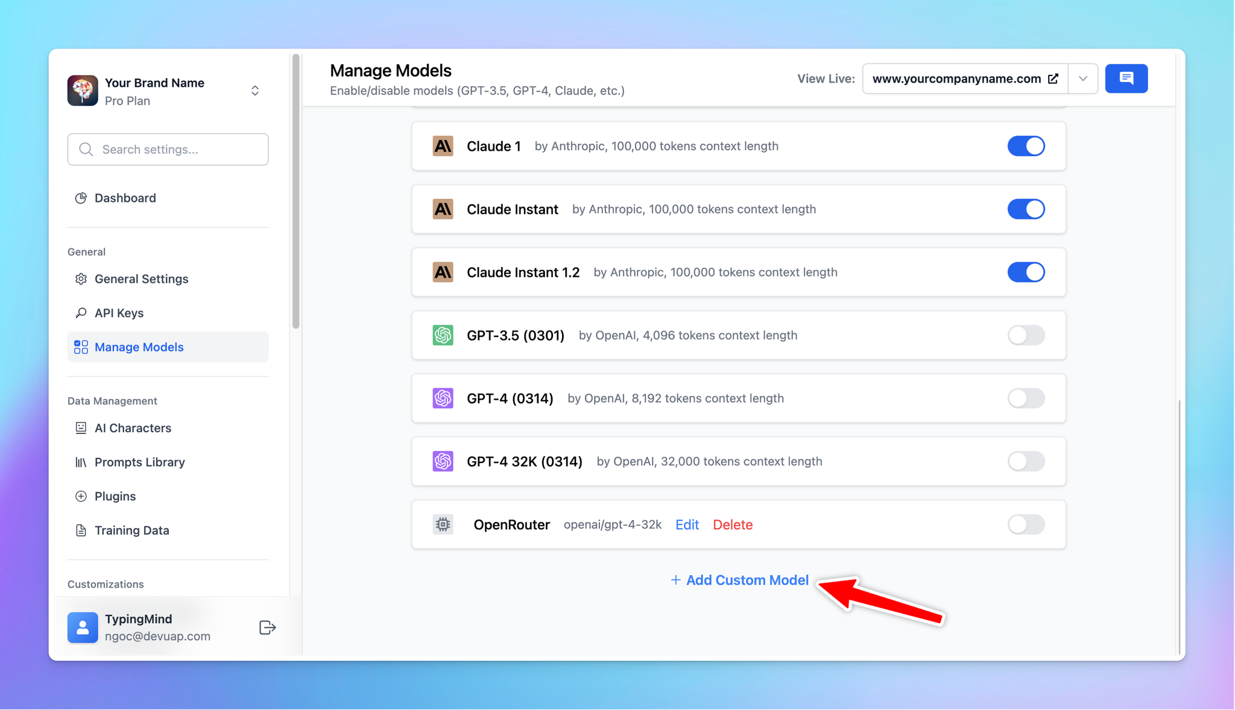Click the 'ngoc@devuap.com' email text
Image resolution: width=1235 pixels, height=710 pixels.
(x=157, y=636)
